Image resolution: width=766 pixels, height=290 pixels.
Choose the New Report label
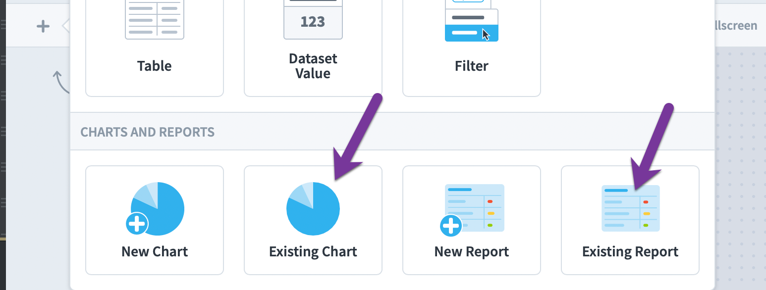coord(472,251)
